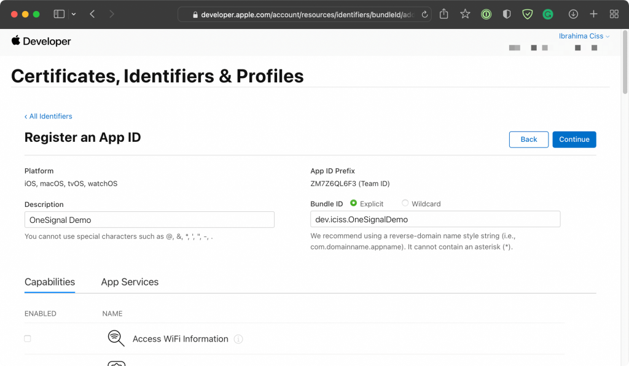Screen dimensions: 629x366
Task: Select the Wildcard Bundle ID radio button
Action: (x=405, y=203)
